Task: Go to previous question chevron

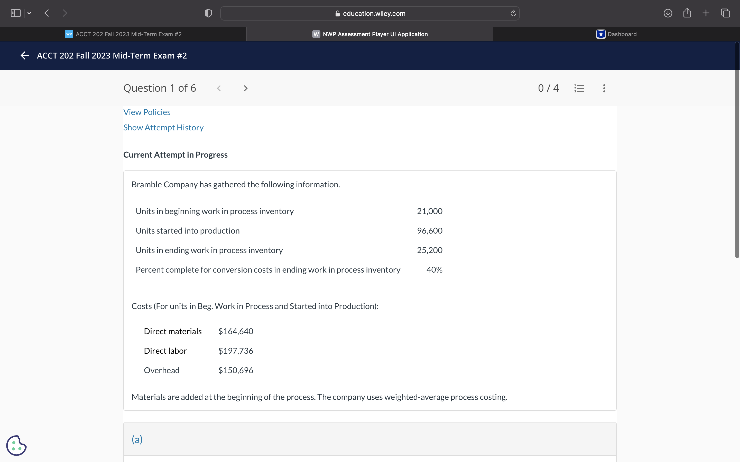Action: pyautogui.click(x=219, y=88)
